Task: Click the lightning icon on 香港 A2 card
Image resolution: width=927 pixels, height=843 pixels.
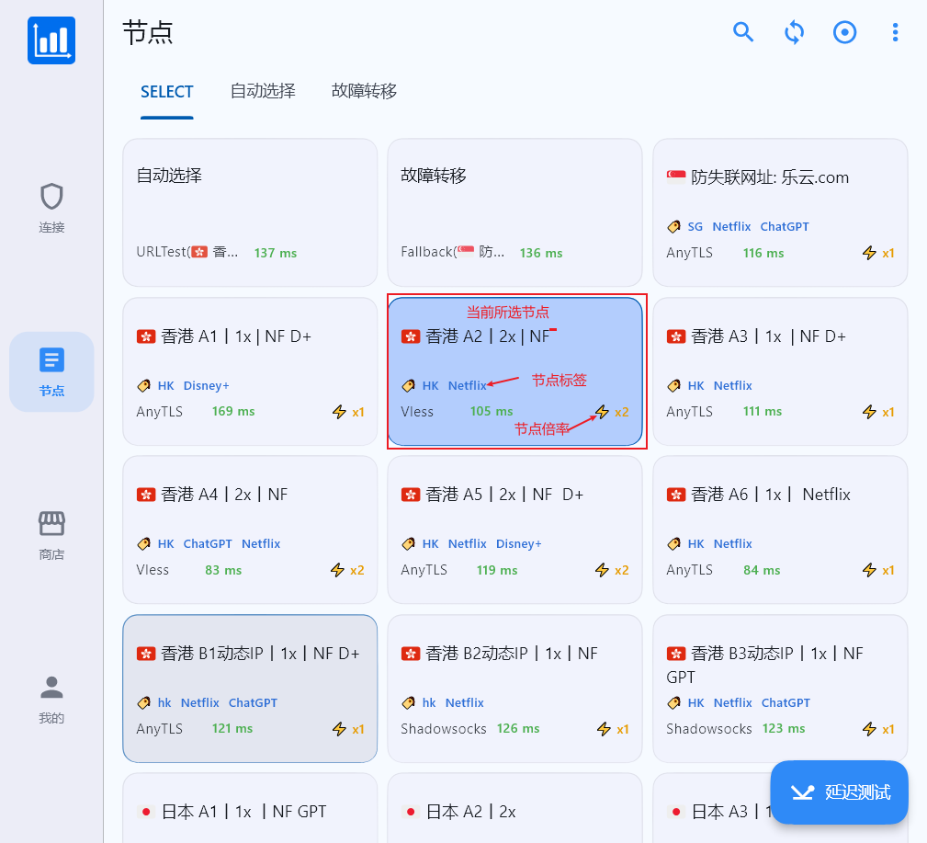Action: click(x=602, y=412)
